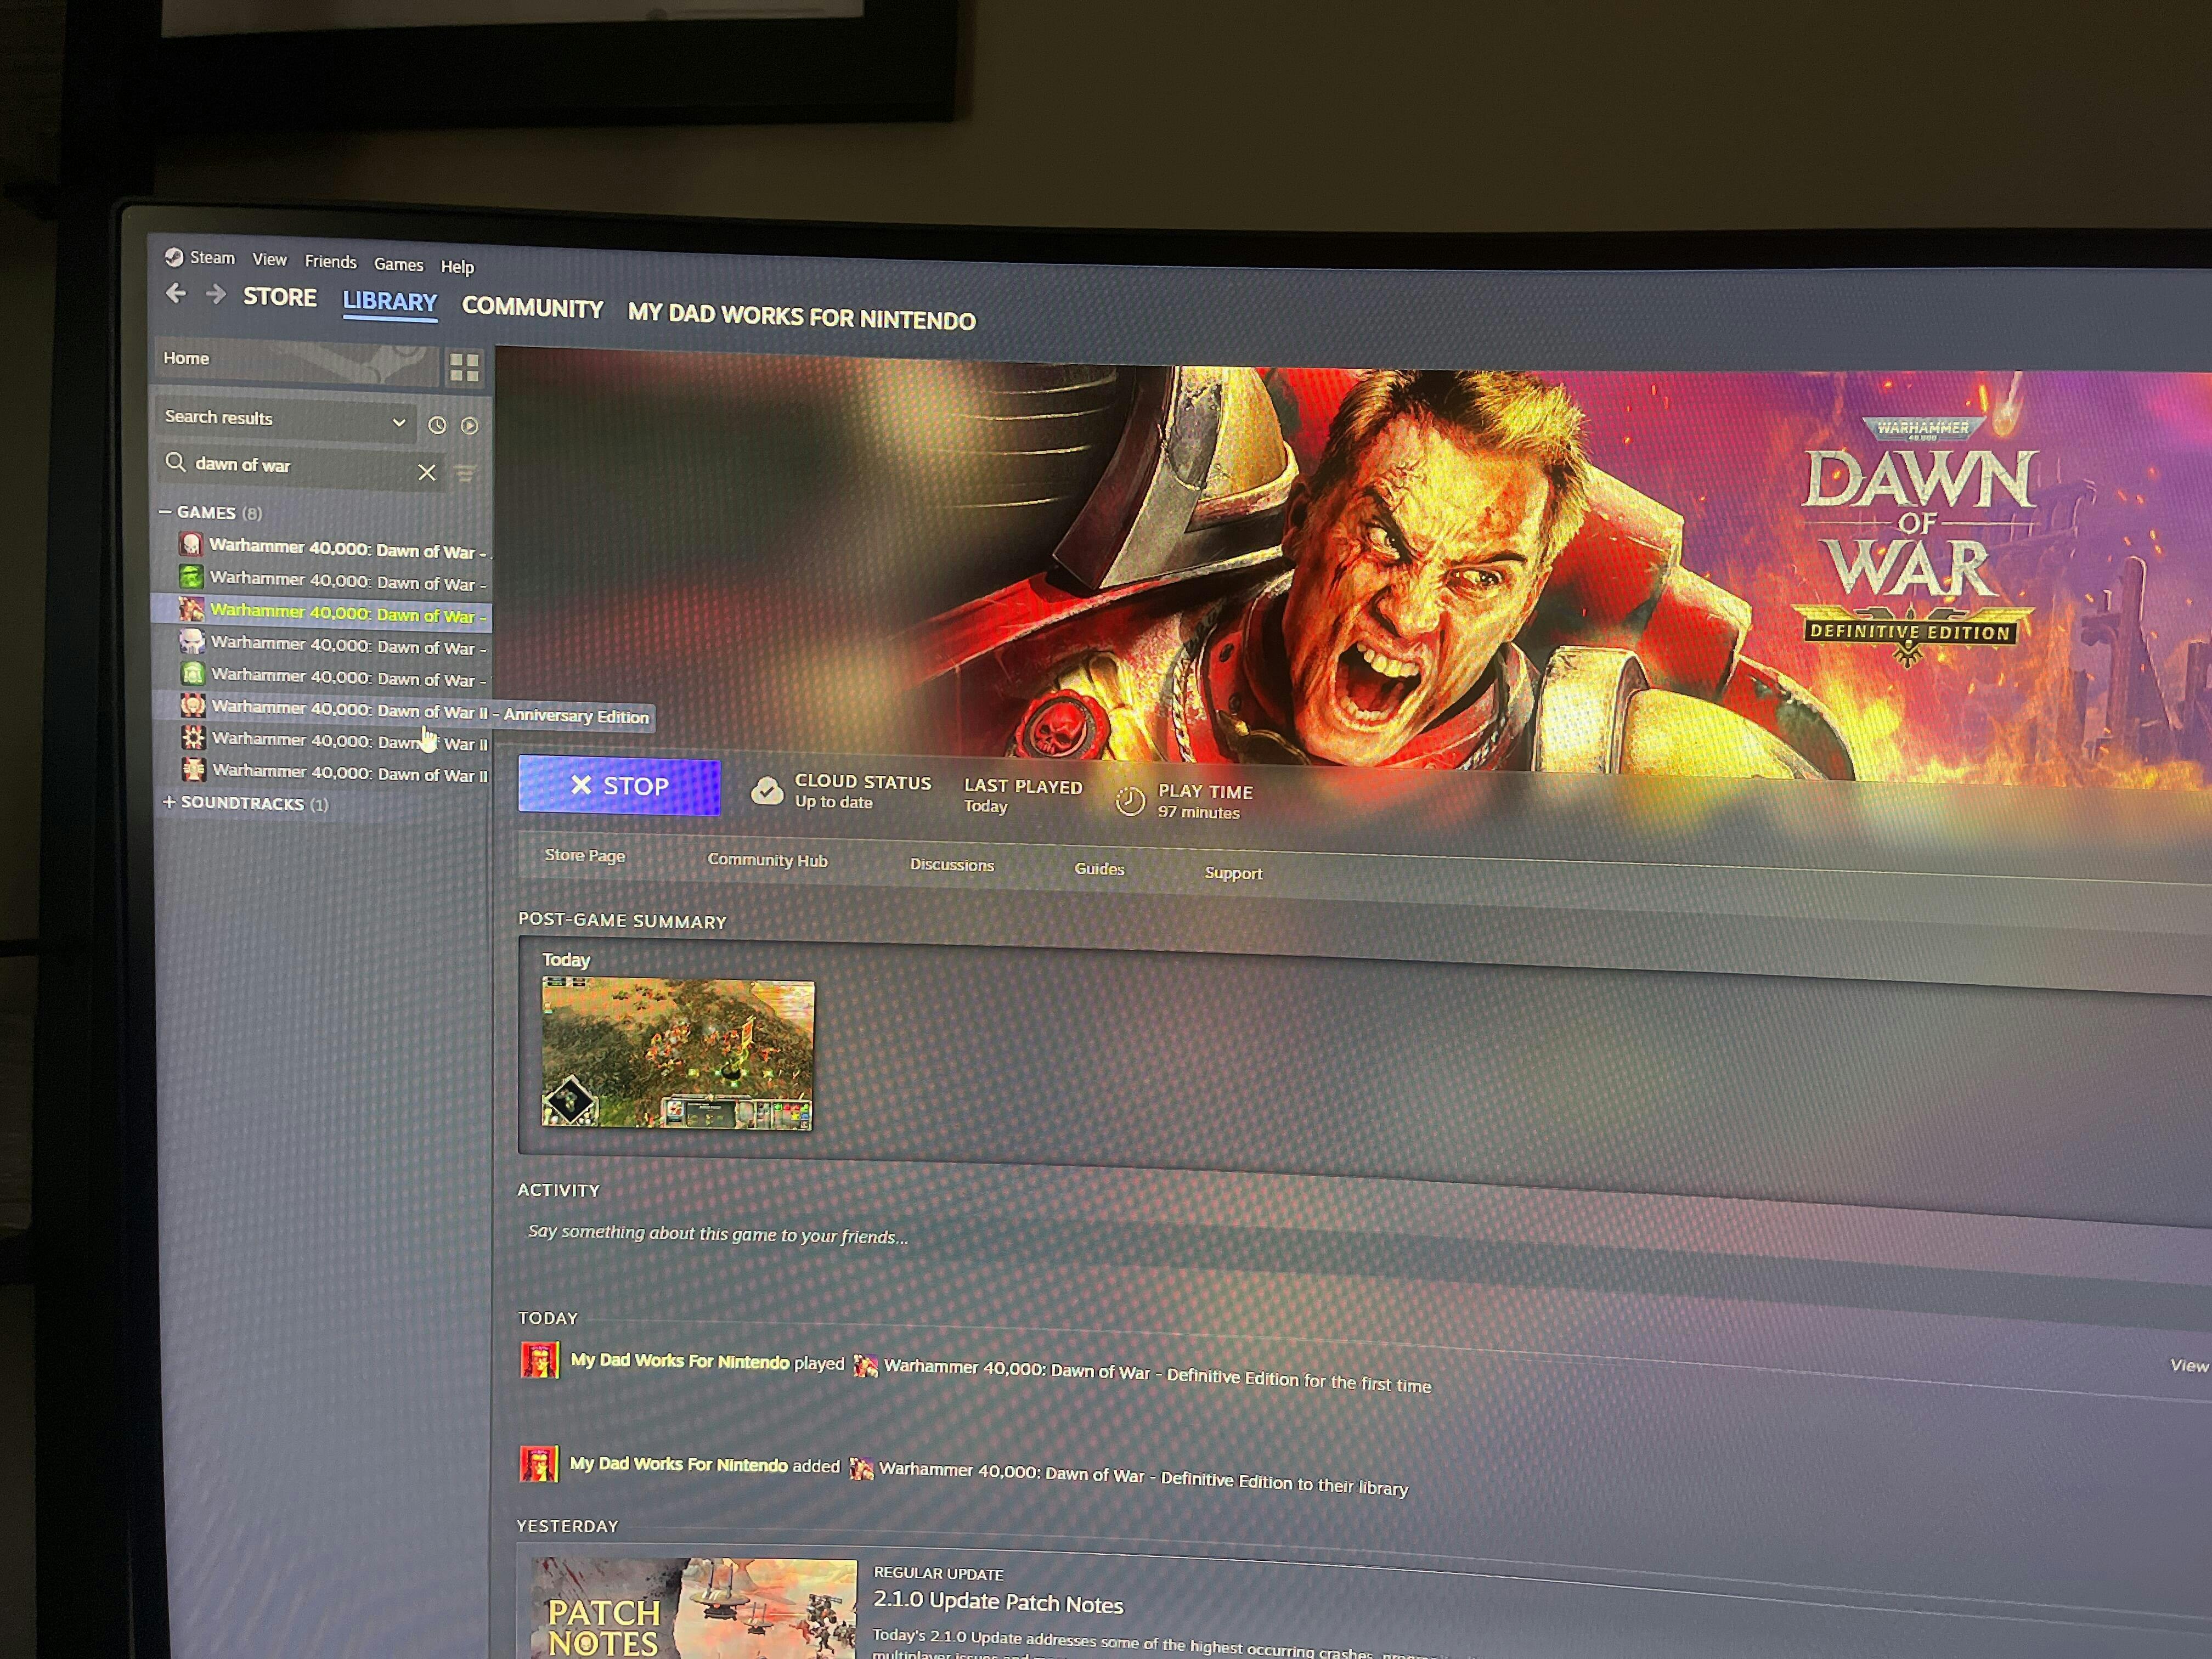The width and height of the screenshot is (2212, 1659).
Task: Open '2.1.0 Update Patch Notes' article
Action: tap(998, 1602)
